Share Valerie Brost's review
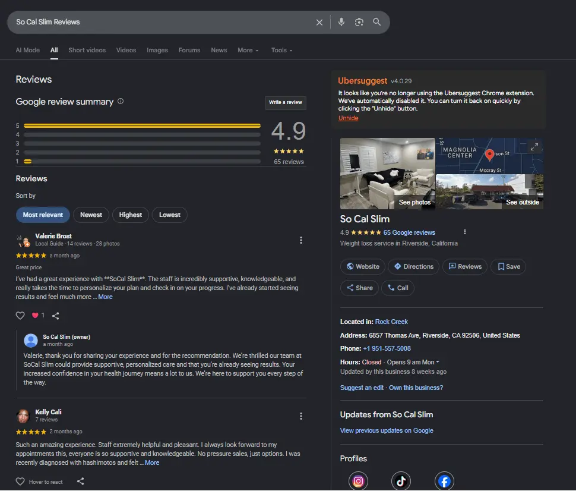The image size is (576, 491). pos(55,316)
